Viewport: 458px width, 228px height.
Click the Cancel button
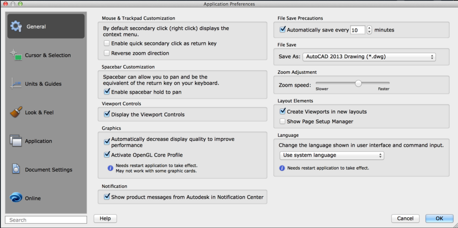[x=405, y=218]
